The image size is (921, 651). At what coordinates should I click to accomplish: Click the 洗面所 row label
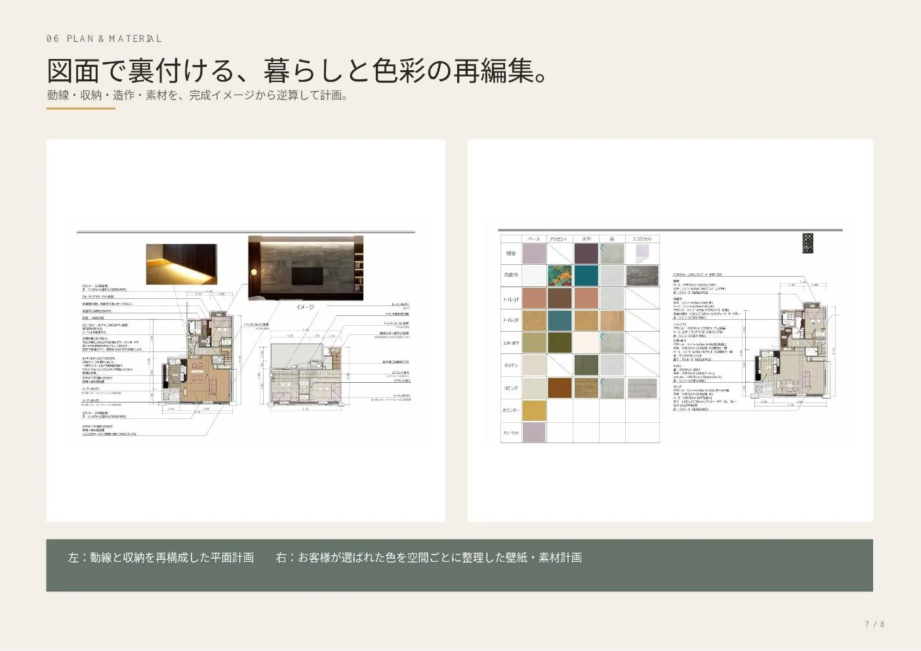coord(511,275)
